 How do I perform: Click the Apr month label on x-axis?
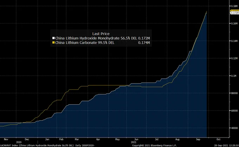point(98,139)
